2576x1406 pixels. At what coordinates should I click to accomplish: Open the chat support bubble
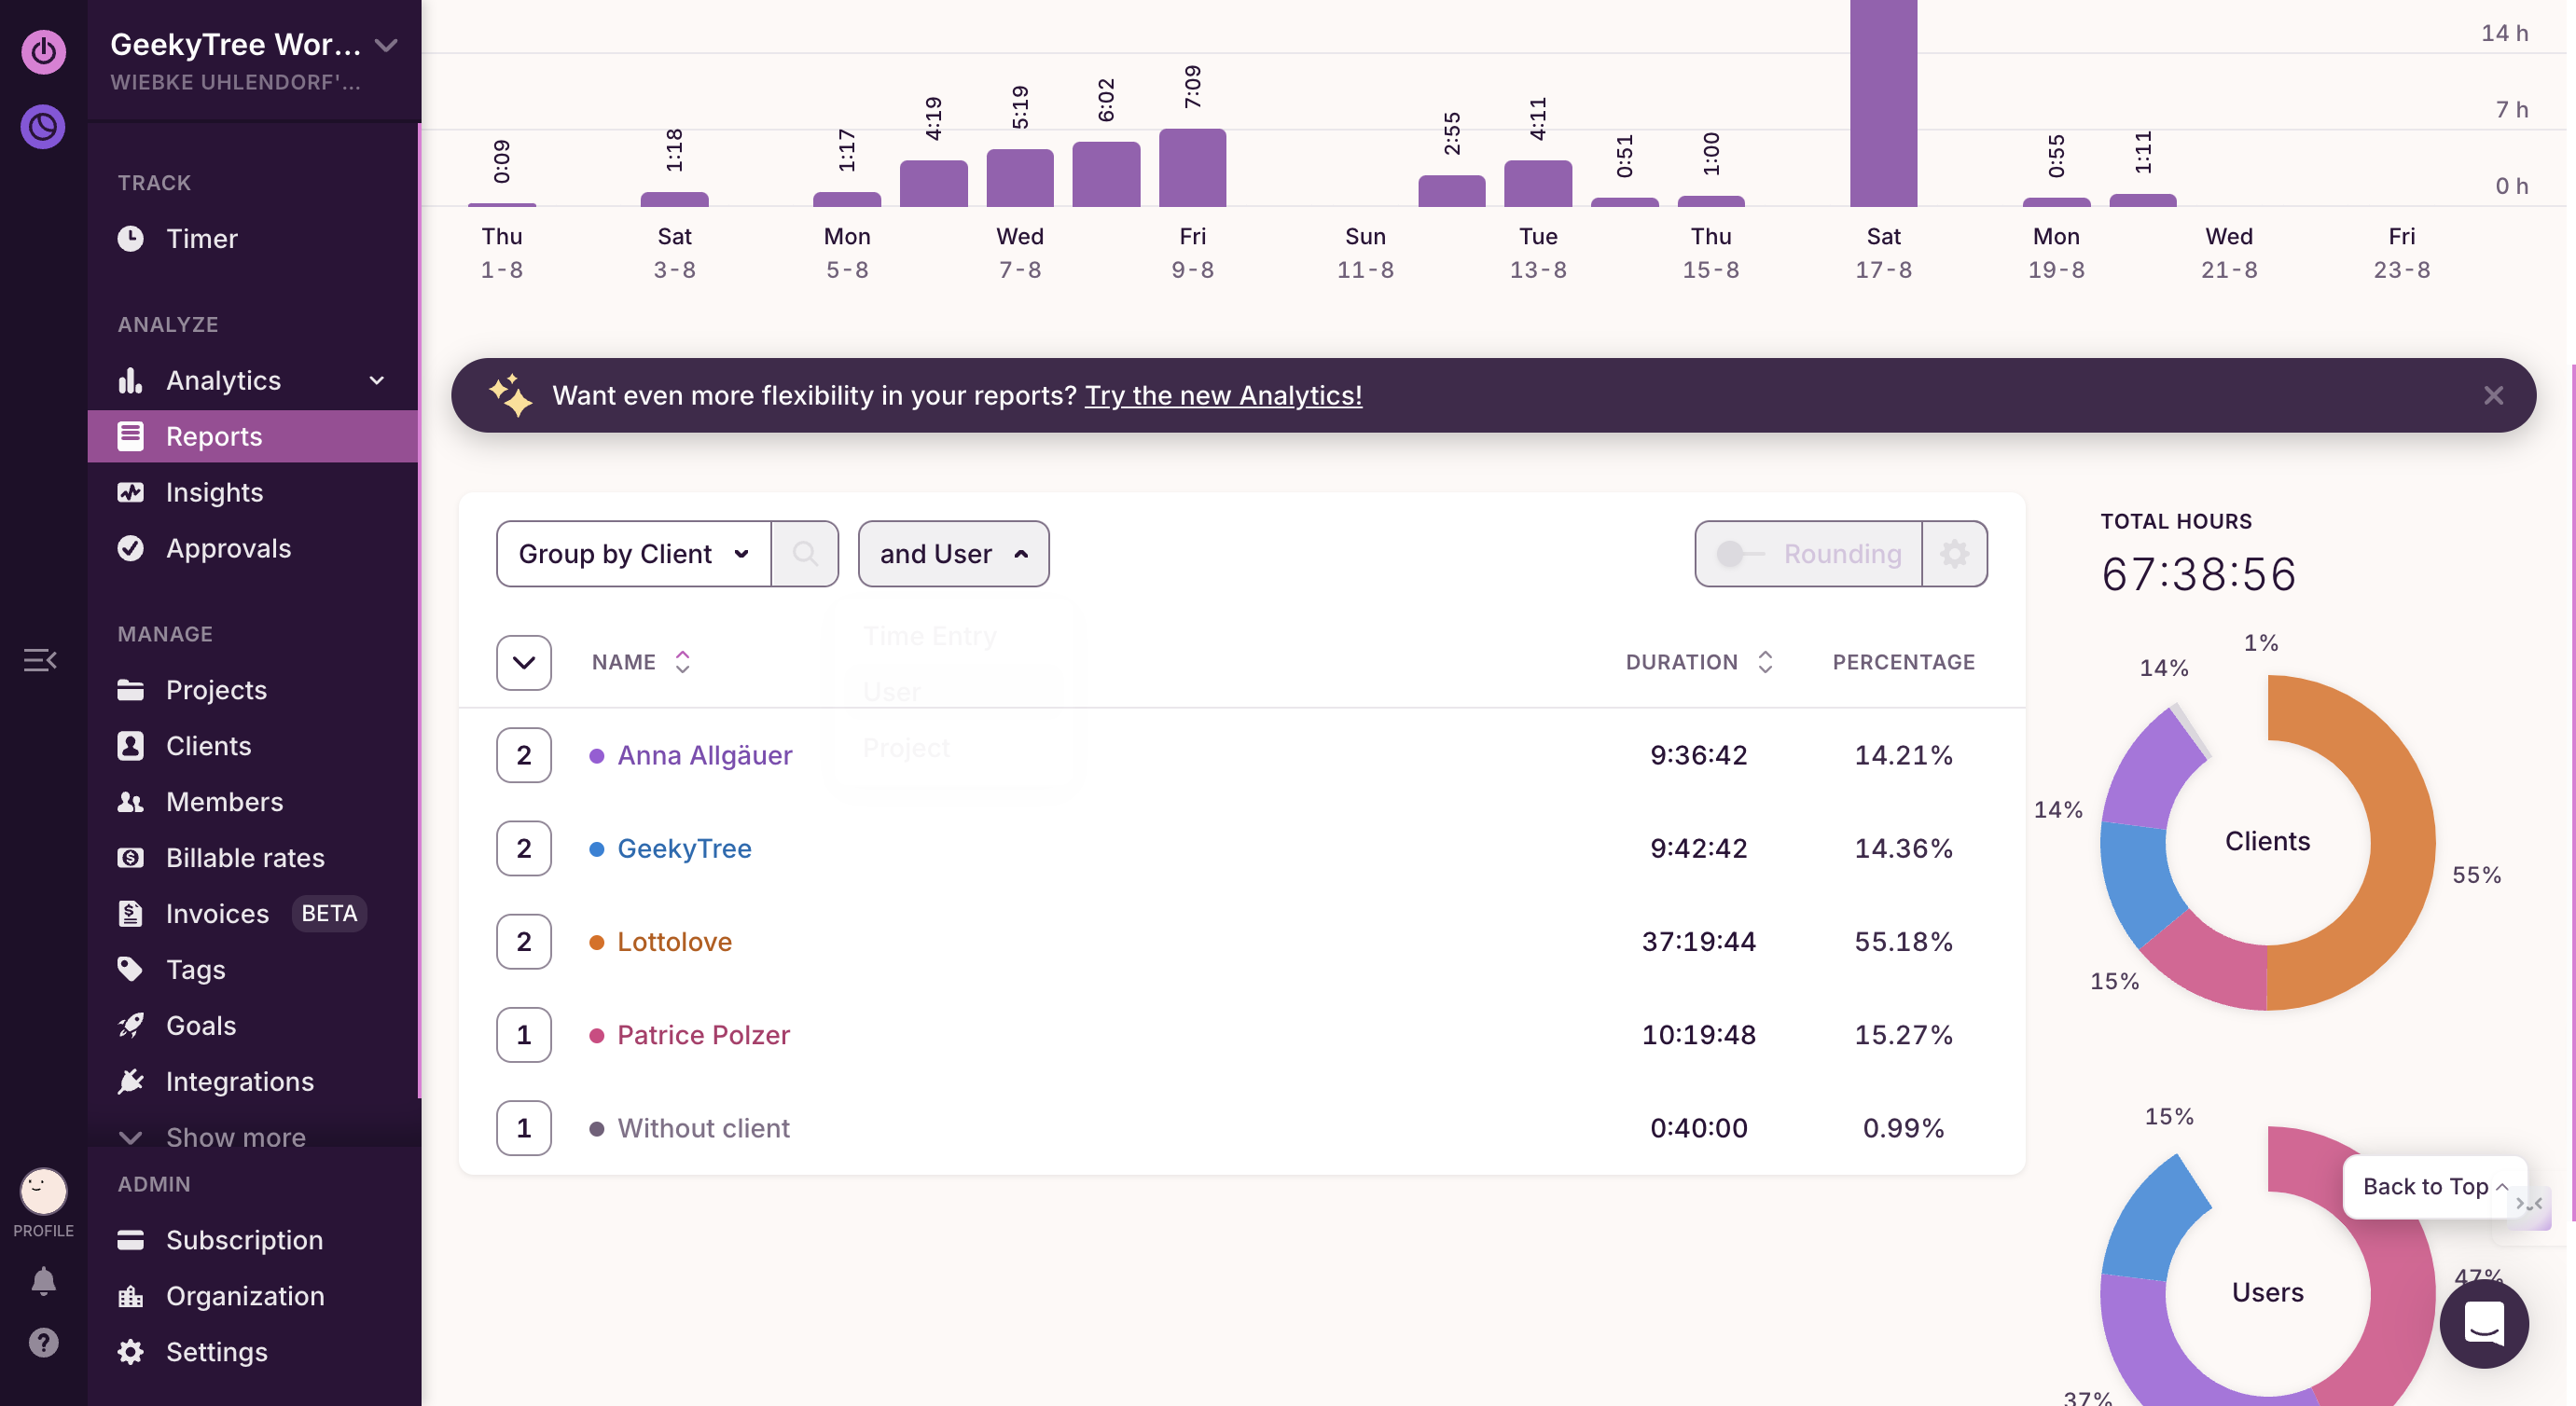[x=2483, y=1324]
